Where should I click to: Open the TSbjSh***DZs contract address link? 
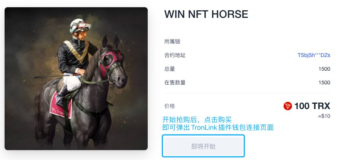(x=314, y=55)
